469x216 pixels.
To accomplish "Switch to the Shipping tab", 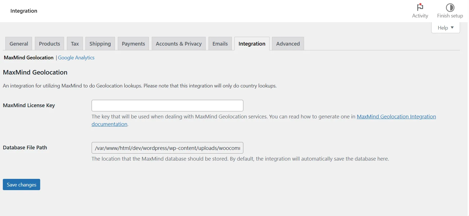I will coord(100,44).
